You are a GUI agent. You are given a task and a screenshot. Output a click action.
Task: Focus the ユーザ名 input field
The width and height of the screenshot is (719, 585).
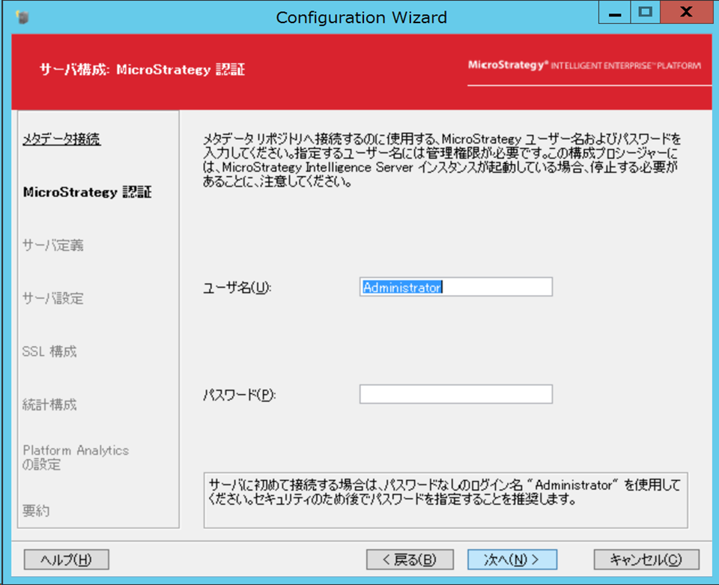(456, 287)
